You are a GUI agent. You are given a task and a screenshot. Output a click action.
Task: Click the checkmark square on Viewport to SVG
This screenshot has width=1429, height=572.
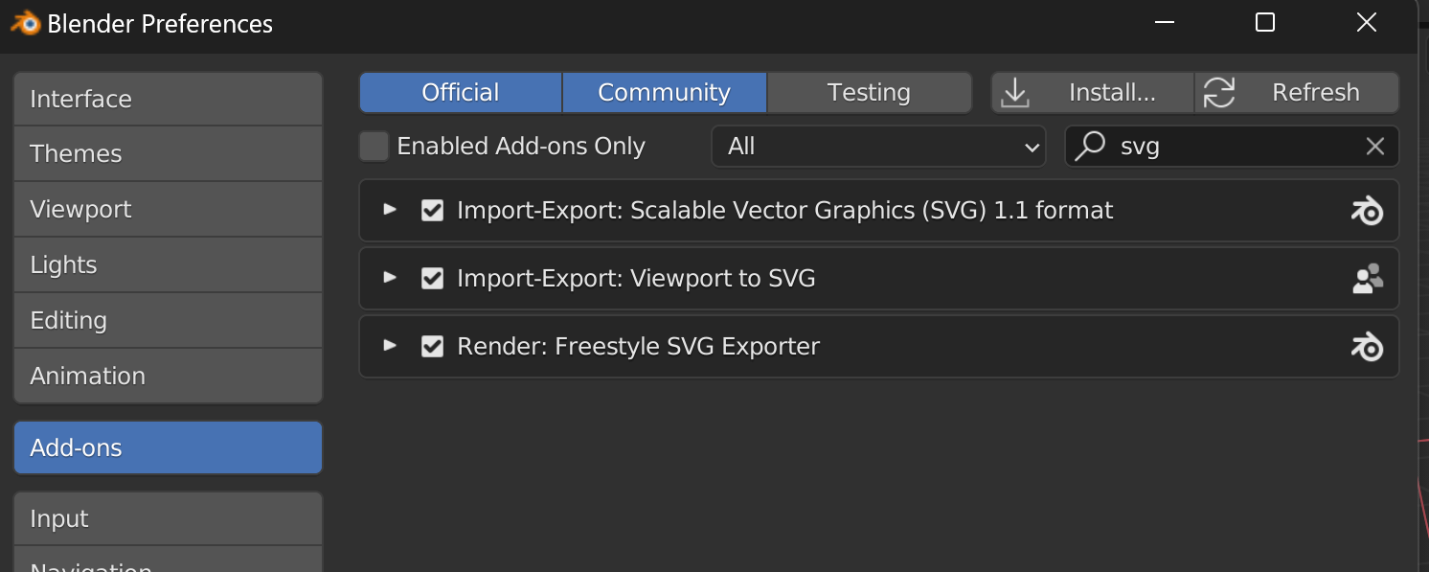pos(432,278)
